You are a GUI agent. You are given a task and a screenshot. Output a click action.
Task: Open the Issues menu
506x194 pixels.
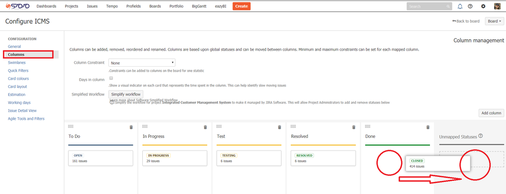click(x=92, y=6)
